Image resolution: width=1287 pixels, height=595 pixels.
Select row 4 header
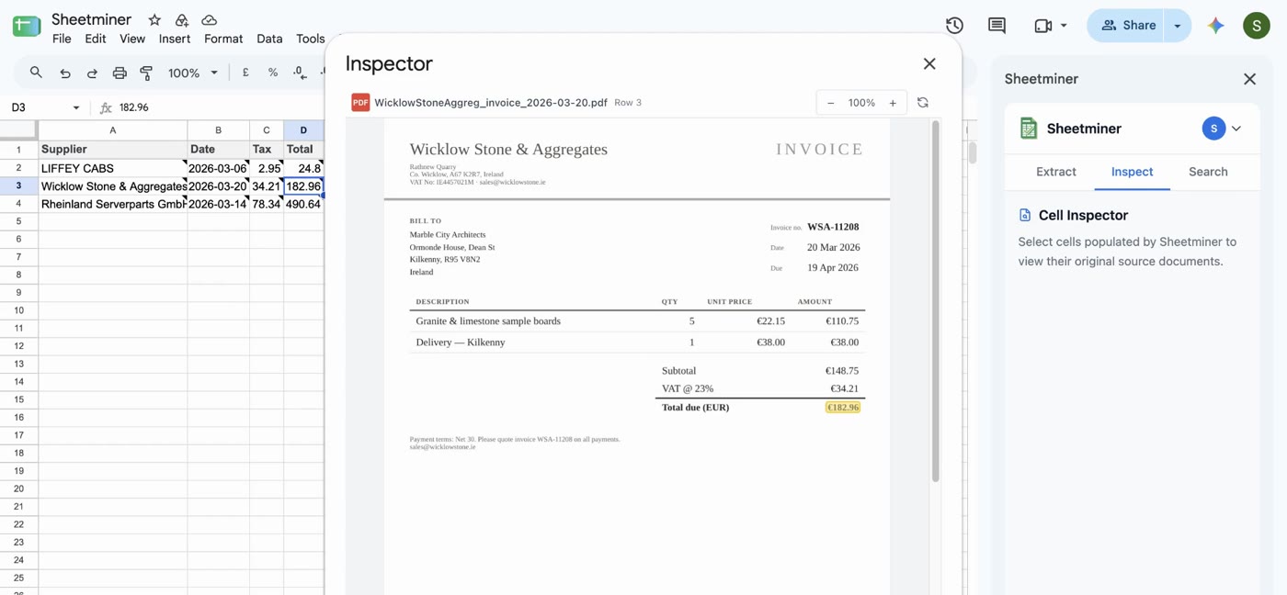click(x=18, y=204)
